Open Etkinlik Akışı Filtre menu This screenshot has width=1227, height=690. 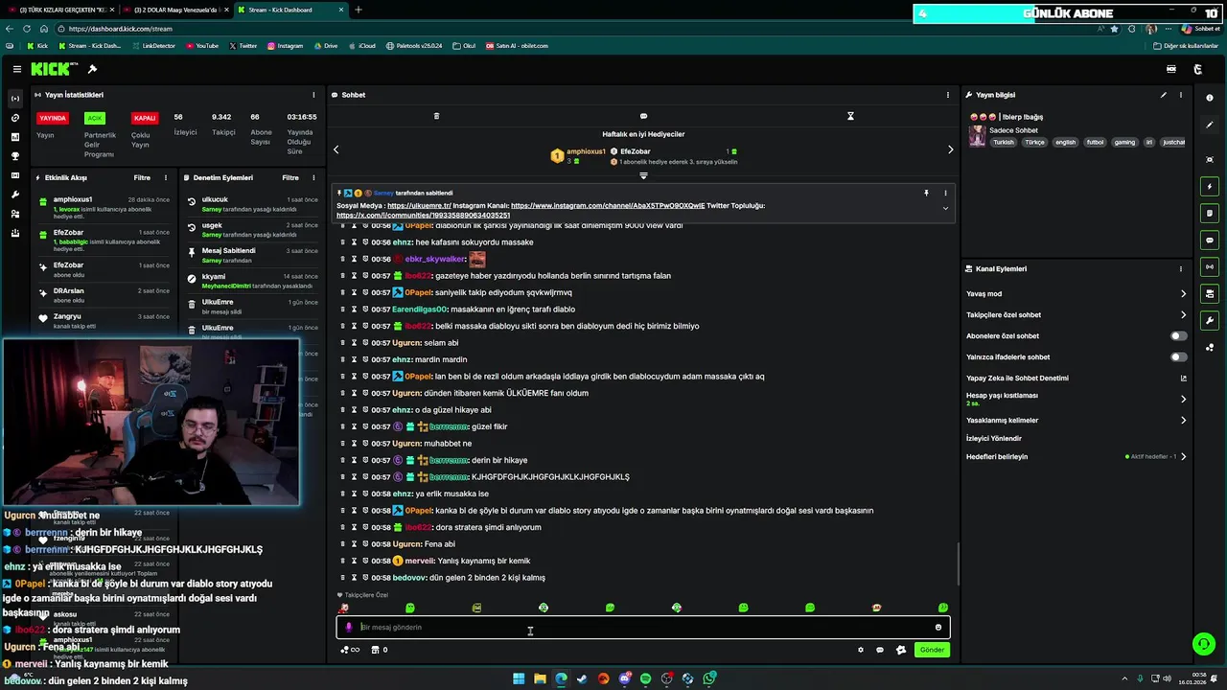pos(142,177)
